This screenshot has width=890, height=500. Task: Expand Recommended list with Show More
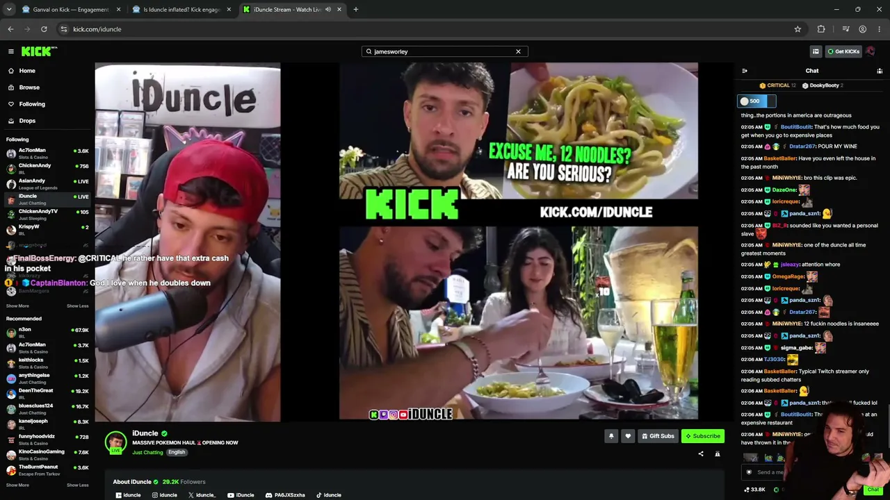pyautogui.click(x=17, y=485)
